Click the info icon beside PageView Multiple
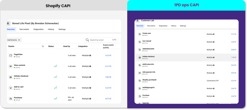Viewport: 247px width, 110px height. 90,55
